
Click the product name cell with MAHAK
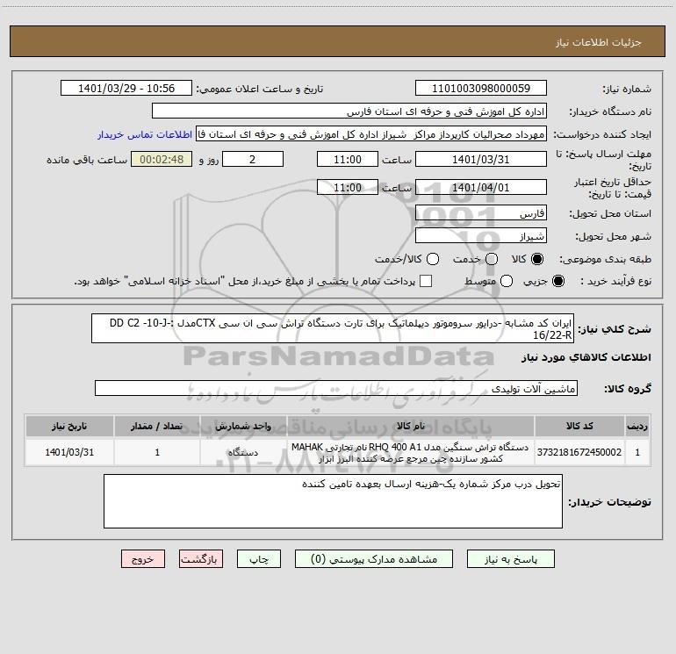411,452
